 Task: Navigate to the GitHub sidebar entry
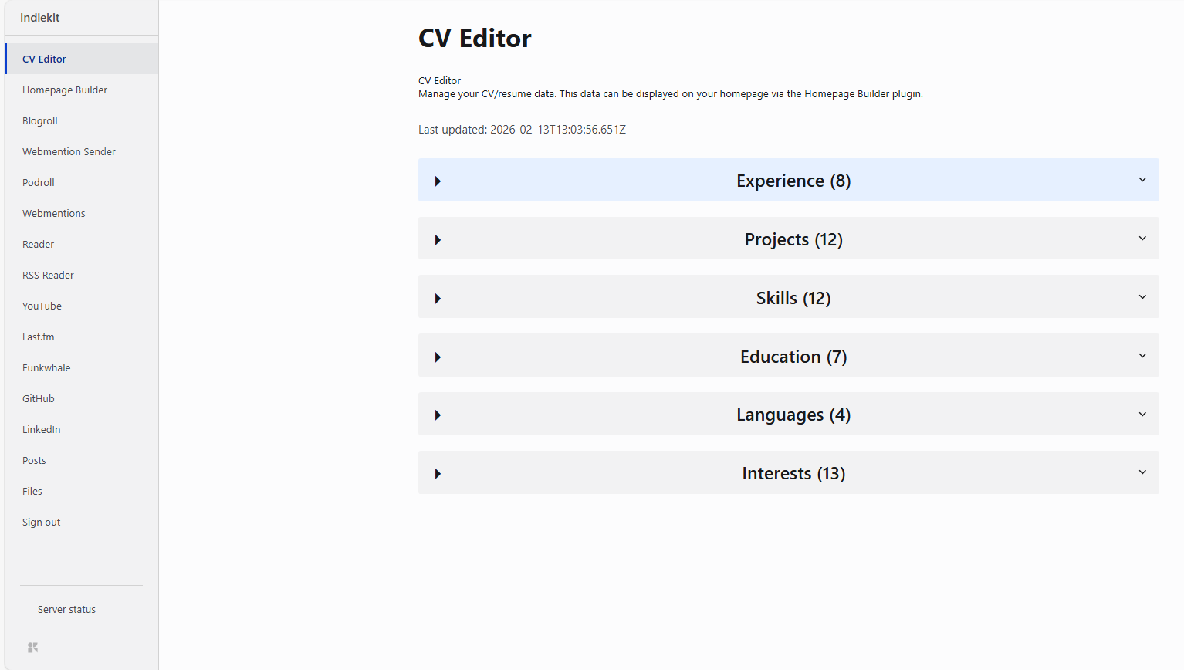[39, 399]
